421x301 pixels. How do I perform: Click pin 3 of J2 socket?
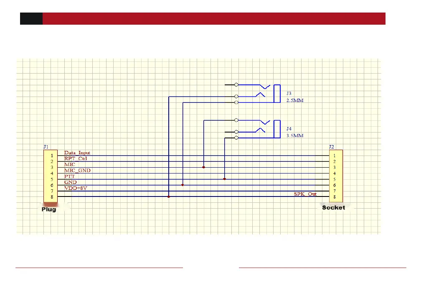pyautogui.click(x=334, y=167)
